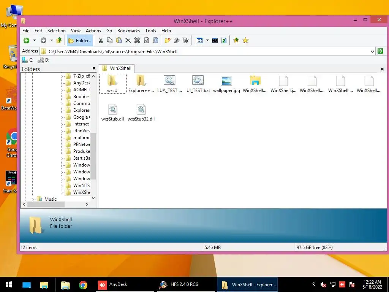This screenshot has width=389, height=292.
Task: Create a new folder via toolbar
Action: 168,40
